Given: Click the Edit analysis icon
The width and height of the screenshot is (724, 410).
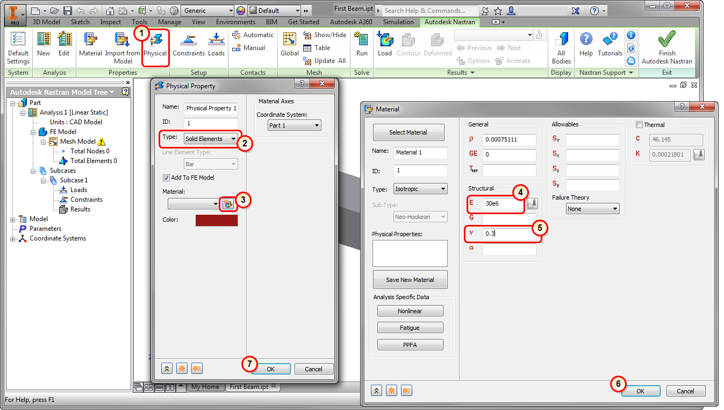Looking at the screenshot, I should pyautogui.click(x=64, y=45).
